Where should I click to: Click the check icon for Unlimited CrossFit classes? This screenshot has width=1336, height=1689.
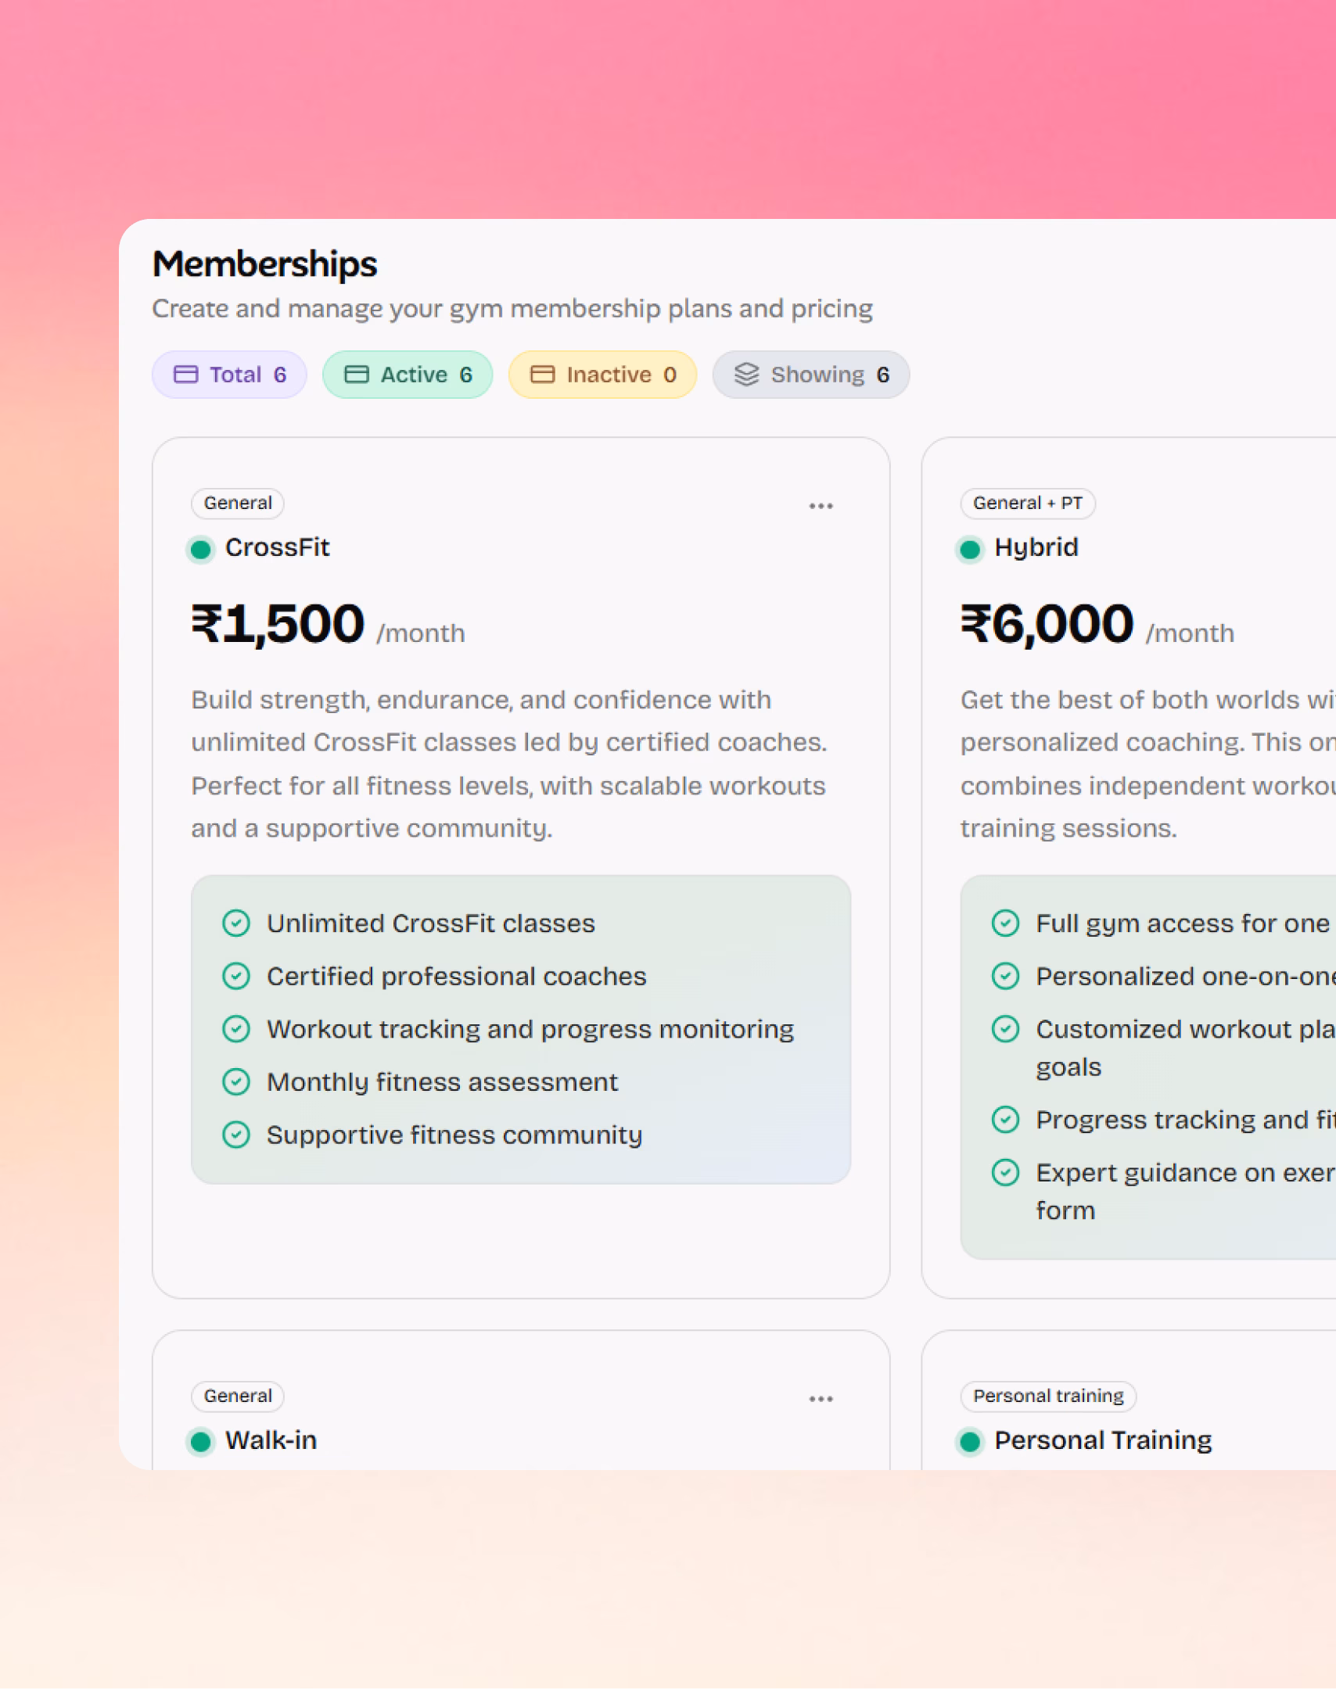pyautogui.click(x=236, y=923)
